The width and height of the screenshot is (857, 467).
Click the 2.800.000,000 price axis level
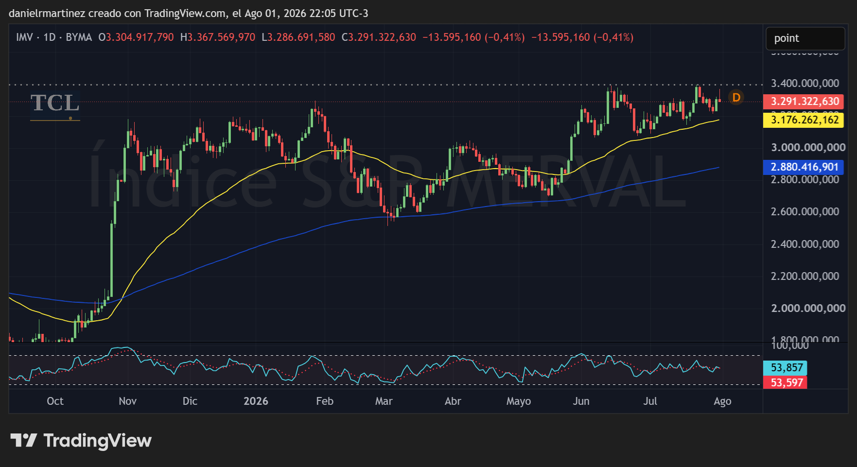[805, 180]
